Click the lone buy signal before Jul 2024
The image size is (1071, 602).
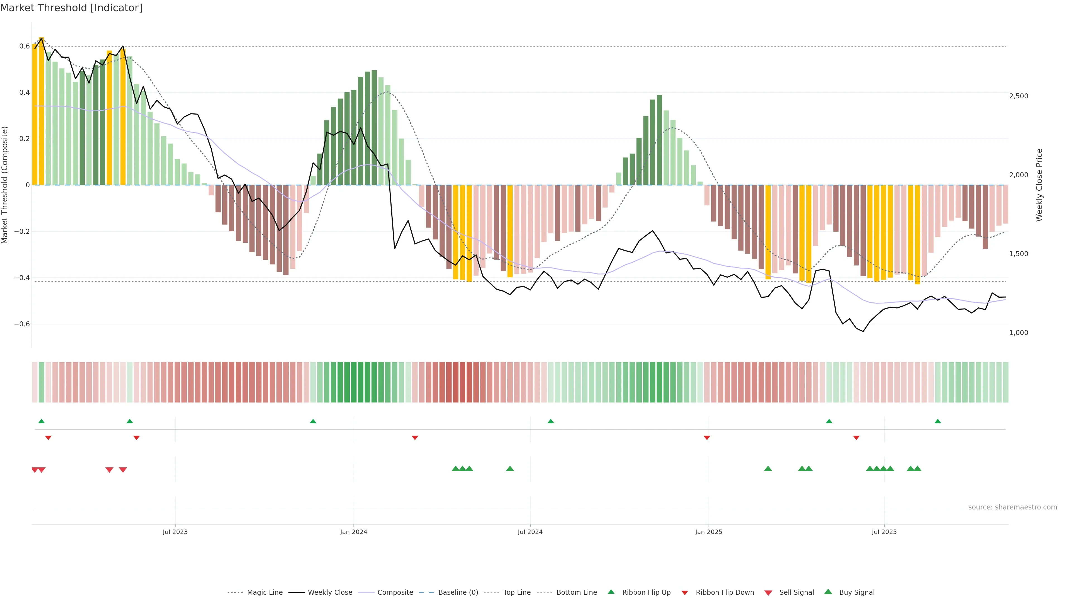(x=510, y=469)
